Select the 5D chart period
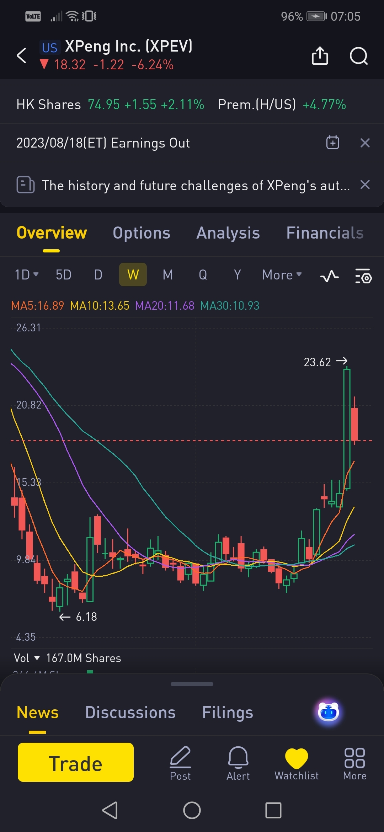 click(64, 275)
